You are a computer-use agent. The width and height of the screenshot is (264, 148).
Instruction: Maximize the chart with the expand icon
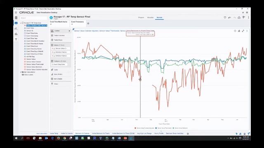tap(243, 31)
